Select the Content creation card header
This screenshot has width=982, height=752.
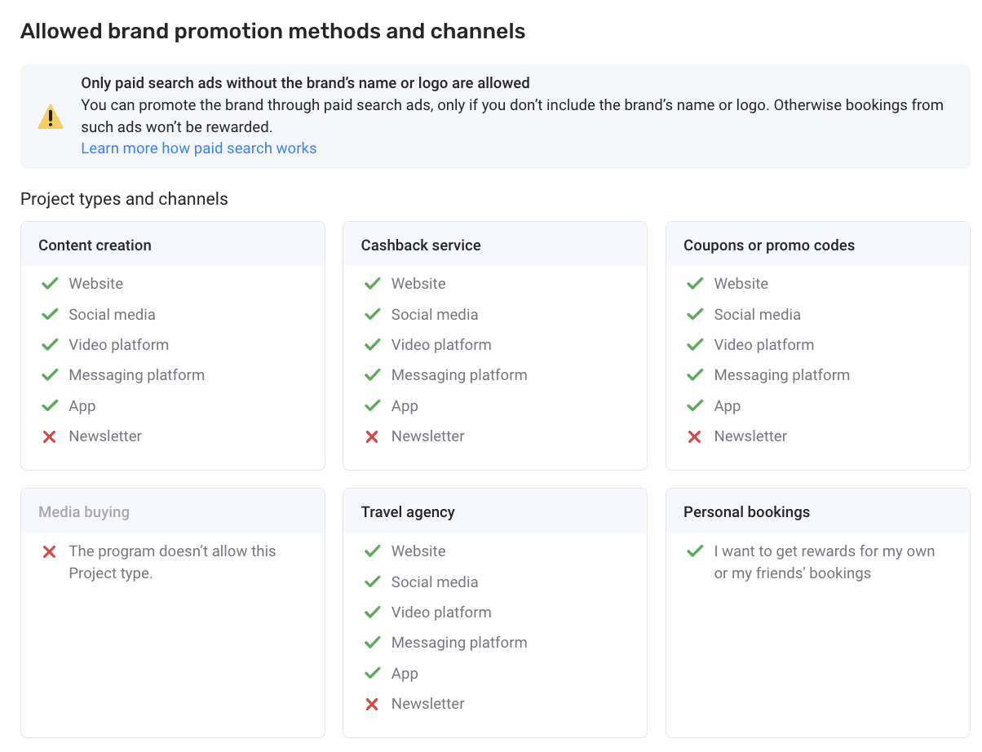tap(95, 246)
